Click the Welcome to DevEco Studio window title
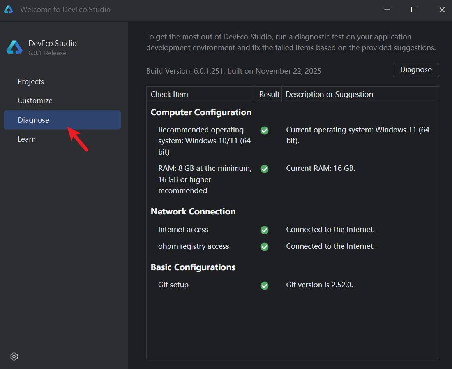The width and height of the screenshot is (452, 369). [x=65, y=9]
